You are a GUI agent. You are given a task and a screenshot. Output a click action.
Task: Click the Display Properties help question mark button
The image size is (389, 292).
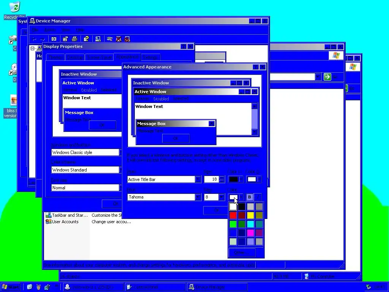pos(183,46)
